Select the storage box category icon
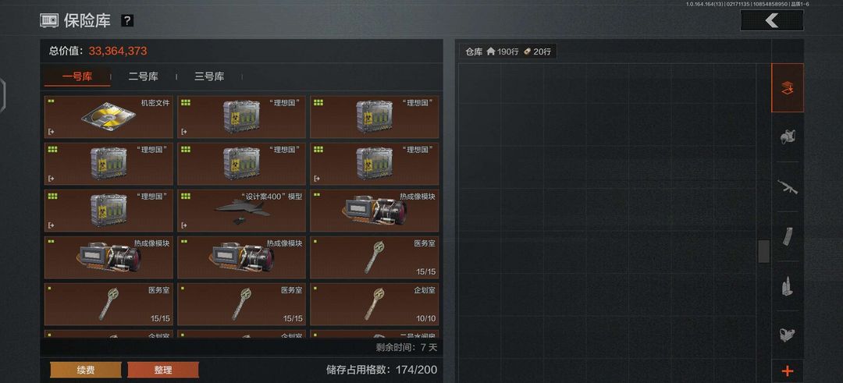Screen dimensions: 843x383 tap(787, 88)
